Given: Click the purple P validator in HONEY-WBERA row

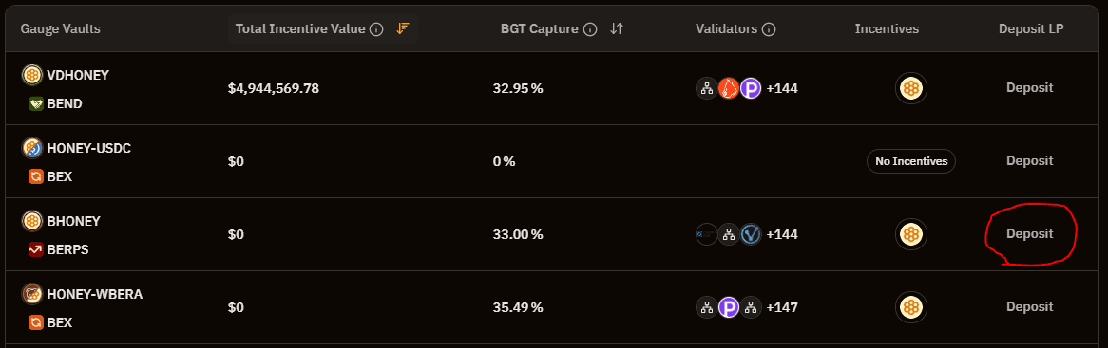Looking at the screenshot, I should pyautogui.click(x=729, y=307).
